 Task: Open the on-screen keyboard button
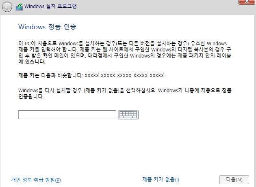(x=128, y=115)
